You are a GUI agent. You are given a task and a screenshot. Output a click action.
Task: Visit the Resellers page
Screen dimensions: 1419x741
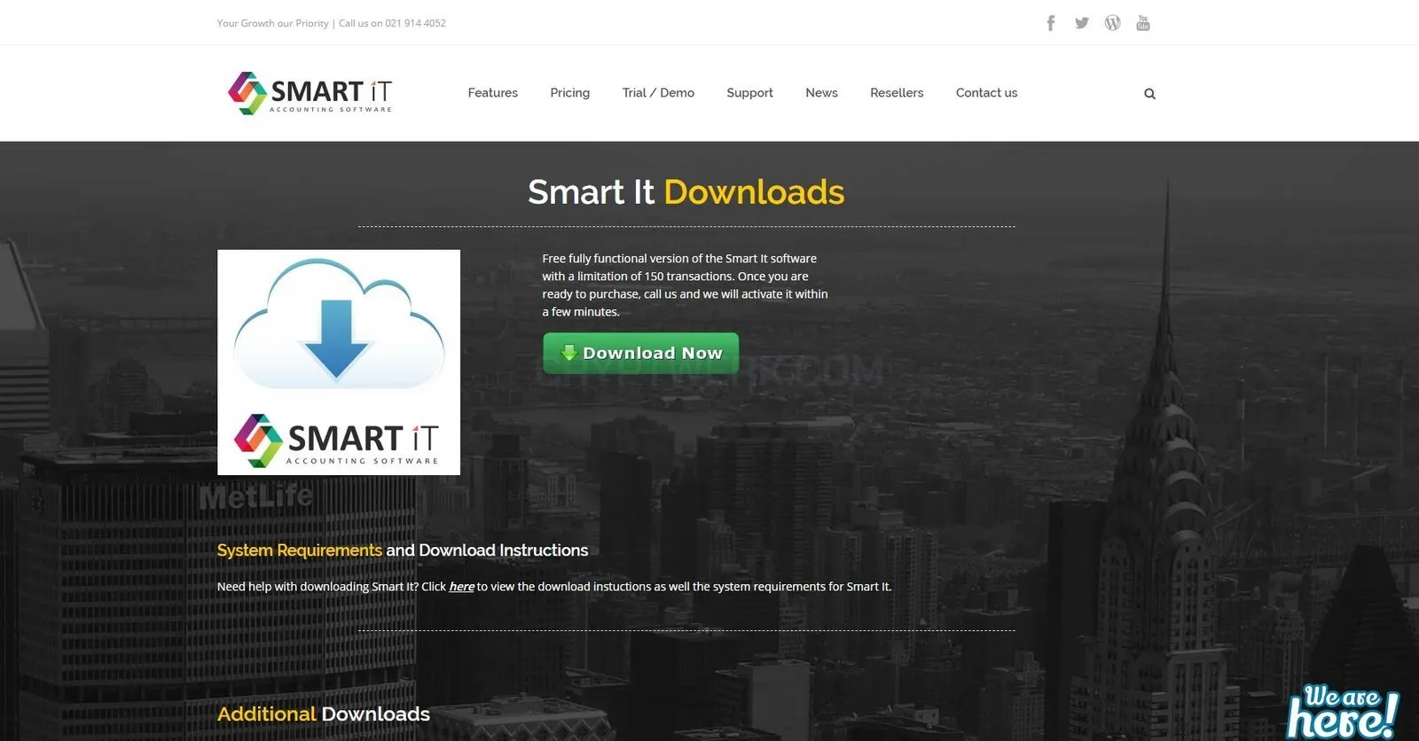[x=897, y=93]
